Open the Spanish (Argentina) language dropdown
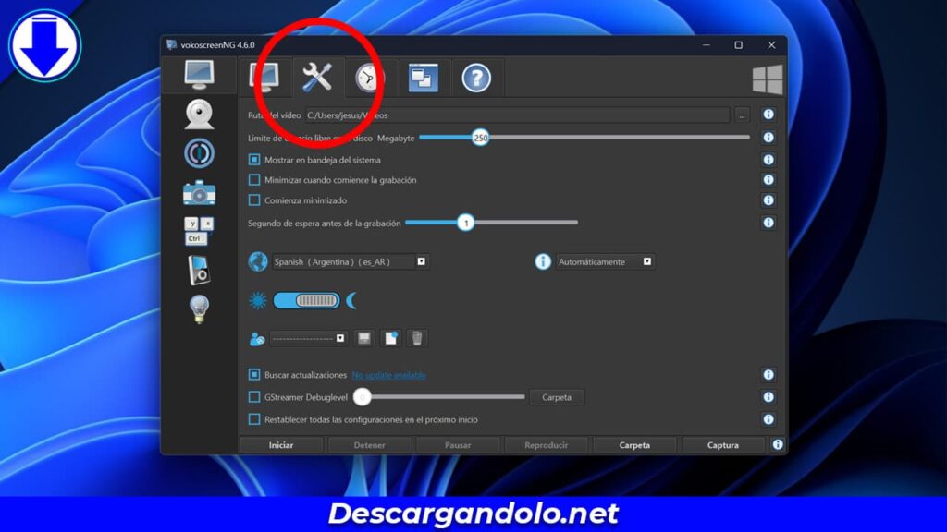The image size is (947, 532). point(422,261)
